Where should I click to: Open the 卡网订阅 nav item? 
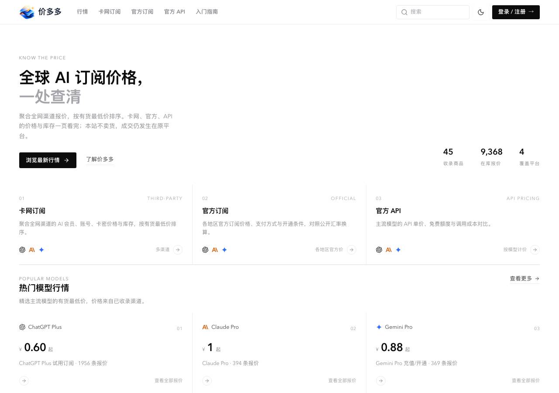[110, 12]
